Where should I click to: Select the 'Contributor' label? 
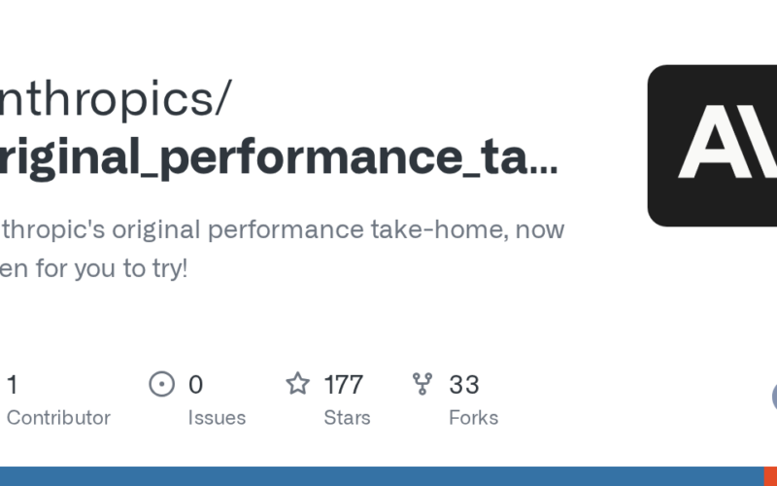58,418
